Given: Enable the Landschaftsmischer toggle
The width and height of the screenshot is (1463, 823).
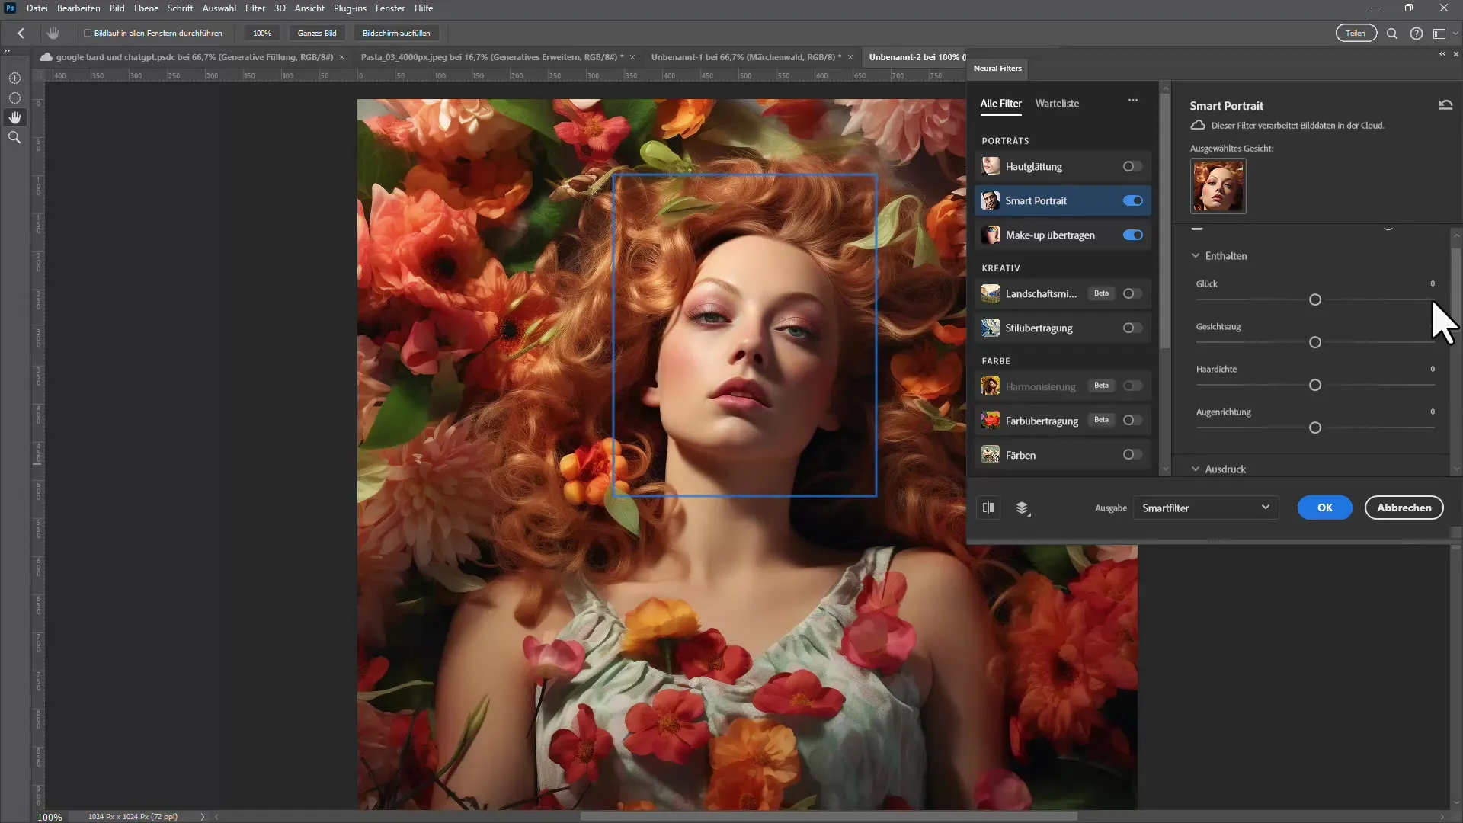Looking at the screenshot, I should coord(1132,293).
